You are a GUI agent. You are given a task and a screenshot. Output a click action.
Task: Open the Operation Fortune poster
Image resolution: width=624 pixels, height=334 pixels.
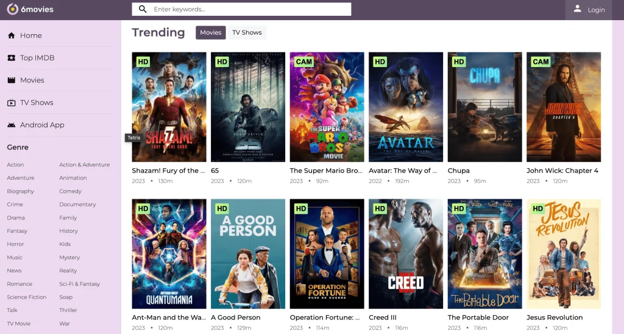click(327, 254)
